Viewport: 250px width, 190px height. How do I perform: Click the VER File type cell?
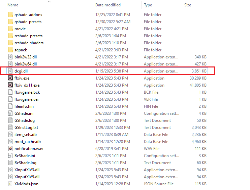pyautogui.click(x=151, y=99)
